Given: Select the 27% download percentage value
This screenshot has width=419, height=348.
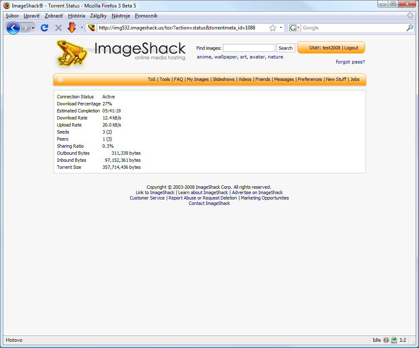Looking at the screenshot, I should 107,104.
